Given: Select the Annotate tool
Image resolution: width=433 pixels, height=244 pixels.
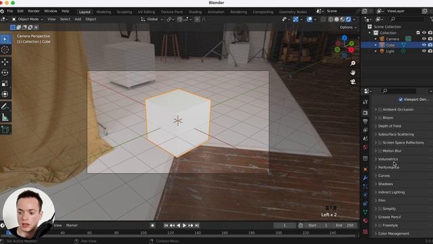Looking at the screenshot, I should [5, 106].
